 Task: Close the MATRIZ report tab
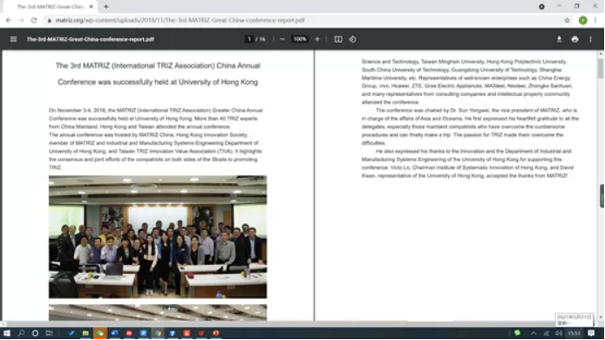coord(91,7)
